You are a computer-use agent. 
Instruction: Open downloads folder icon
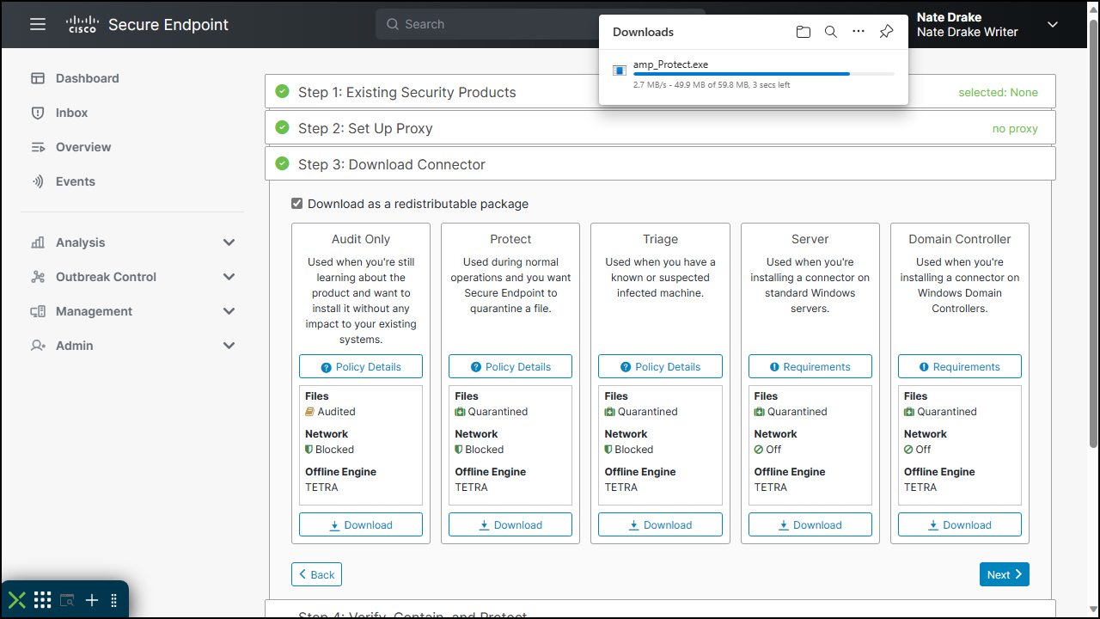(804, 32)
